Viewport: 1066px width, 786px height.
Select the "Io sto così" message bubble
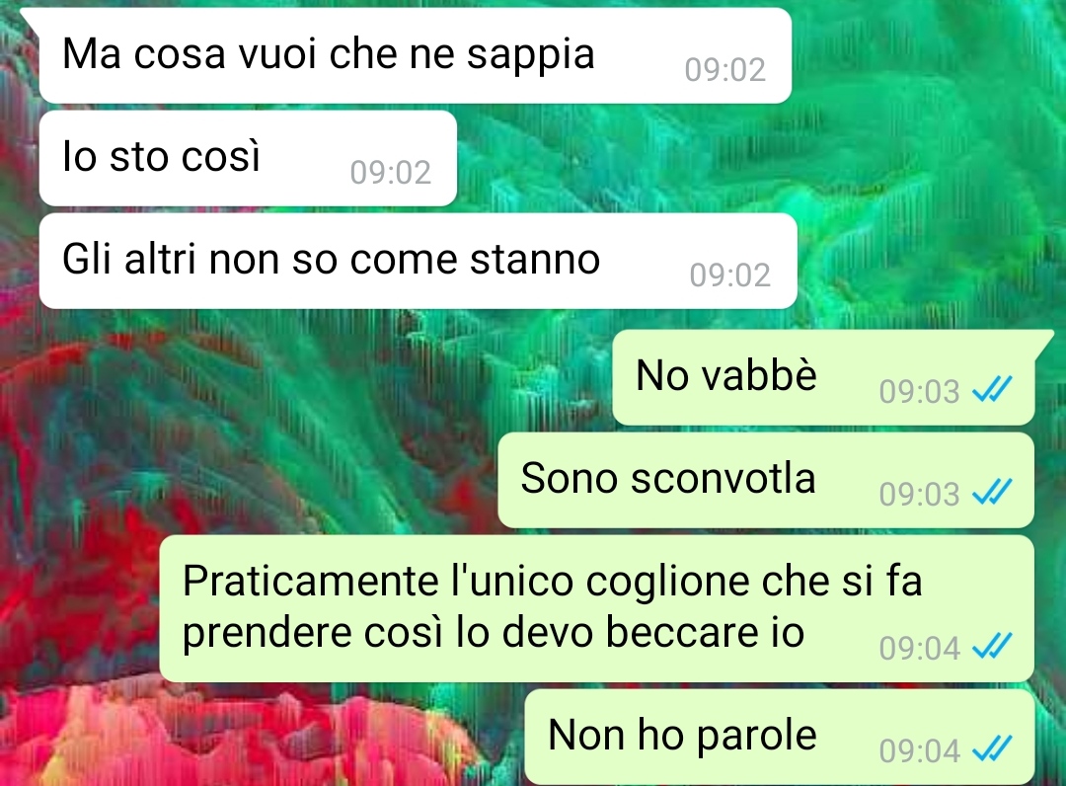point(248,158)
